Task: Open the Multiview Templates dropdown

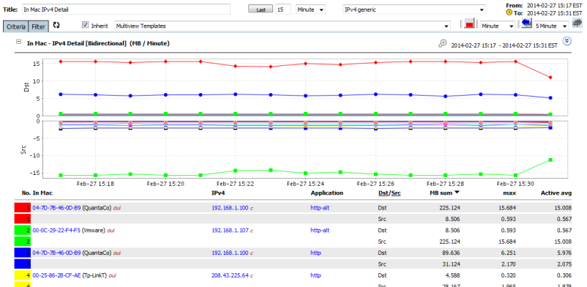Action: coord(282,26)
